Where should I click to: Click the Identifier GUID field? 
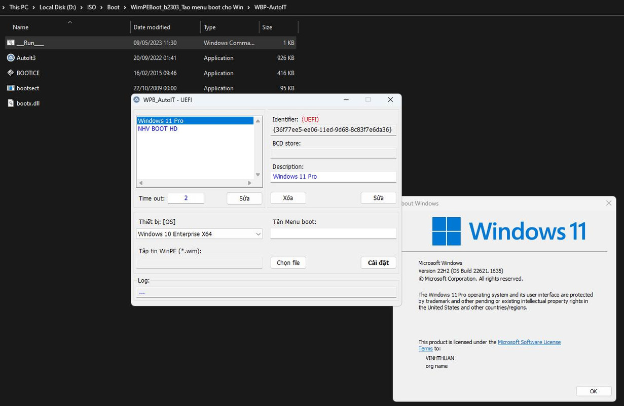click(x=333, y=129)
